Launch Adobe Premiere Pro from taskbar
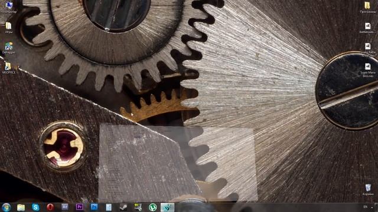Screen dimensions: 378x212 80,207
